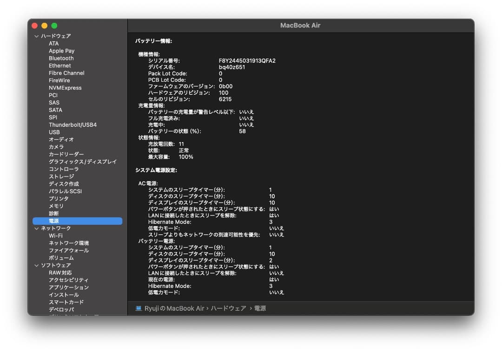Screen dimensions: 502x352
Task: Open the 診断 entry in the sidebar
Action: point(53,213)
